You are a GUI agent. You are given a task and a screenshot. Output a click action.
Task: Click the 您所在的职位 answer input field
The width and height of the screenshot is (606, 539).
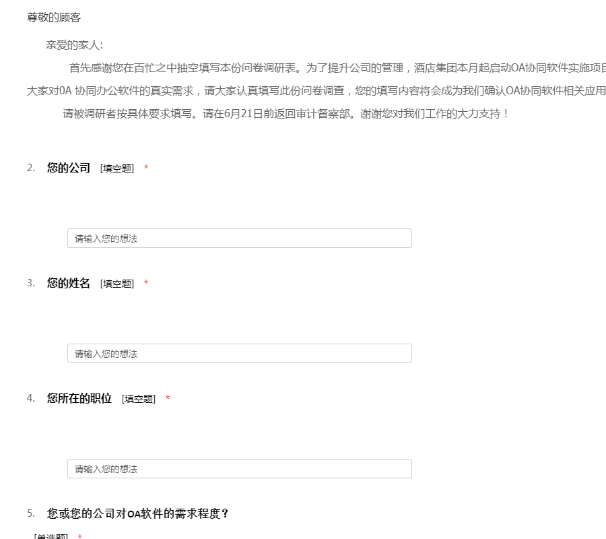point(240,469)
